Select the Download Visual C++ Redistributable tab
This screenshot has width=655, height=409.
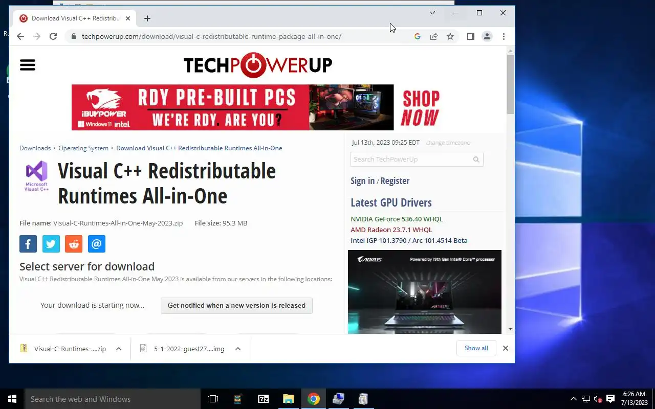click(76, 18)
